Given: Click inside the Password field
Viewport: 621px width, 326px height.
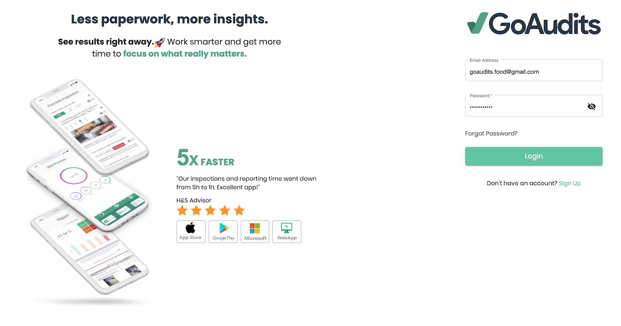Looking at the screenshot, I should tap(523, 107).
